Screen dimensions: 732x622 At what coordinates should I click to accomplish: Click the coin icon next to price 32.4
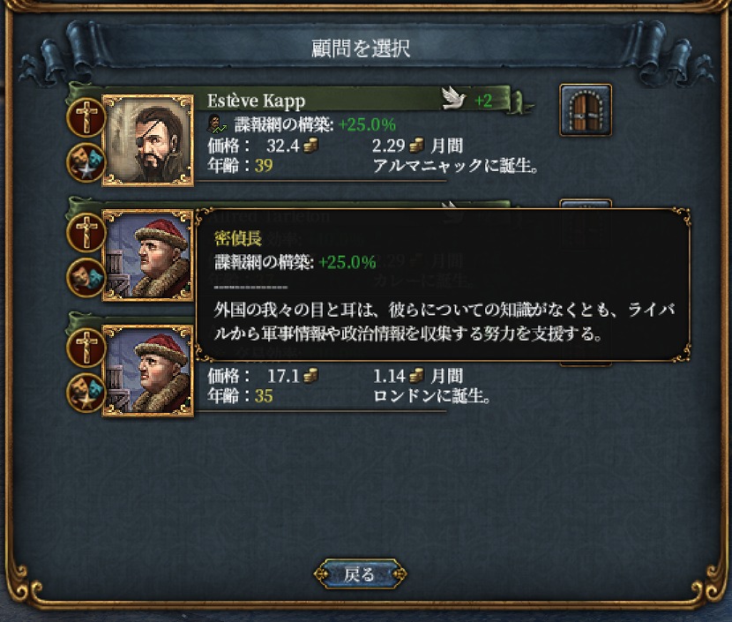pos(311,146)
